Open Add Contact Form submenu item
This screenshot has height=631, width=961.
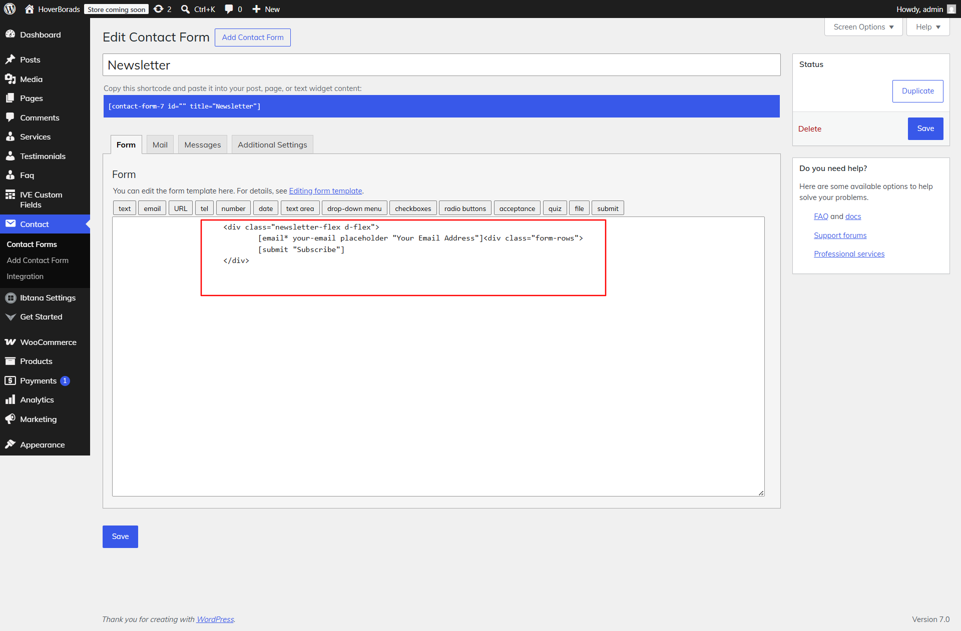coord(38,260)
